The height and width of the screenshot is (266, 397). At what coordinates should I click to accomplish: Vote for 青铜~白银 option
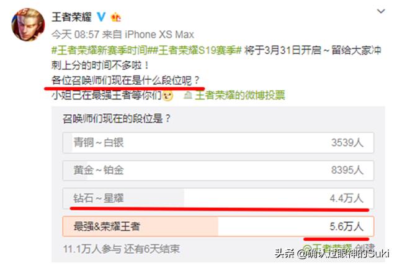[218, 143]
